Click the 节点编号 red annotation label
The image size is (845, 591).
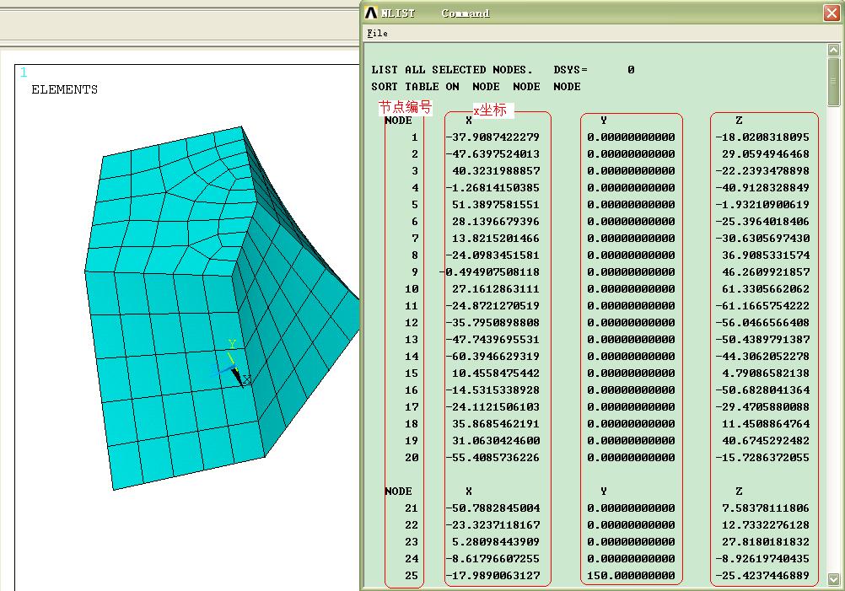coord(404,107)
